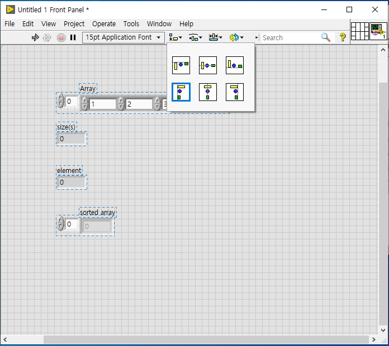
Task: Select the Left Edges alignment option
Action: 181,92
